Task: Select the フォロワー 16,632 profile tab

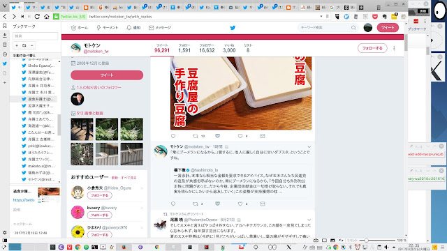Action: [207, 48]
